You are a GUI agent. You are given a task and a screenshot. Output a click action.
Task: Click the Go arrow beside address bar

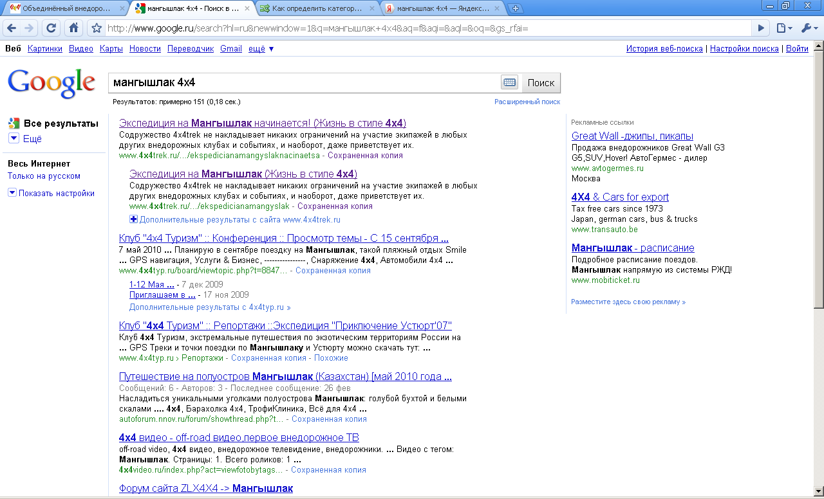point(761,28)
